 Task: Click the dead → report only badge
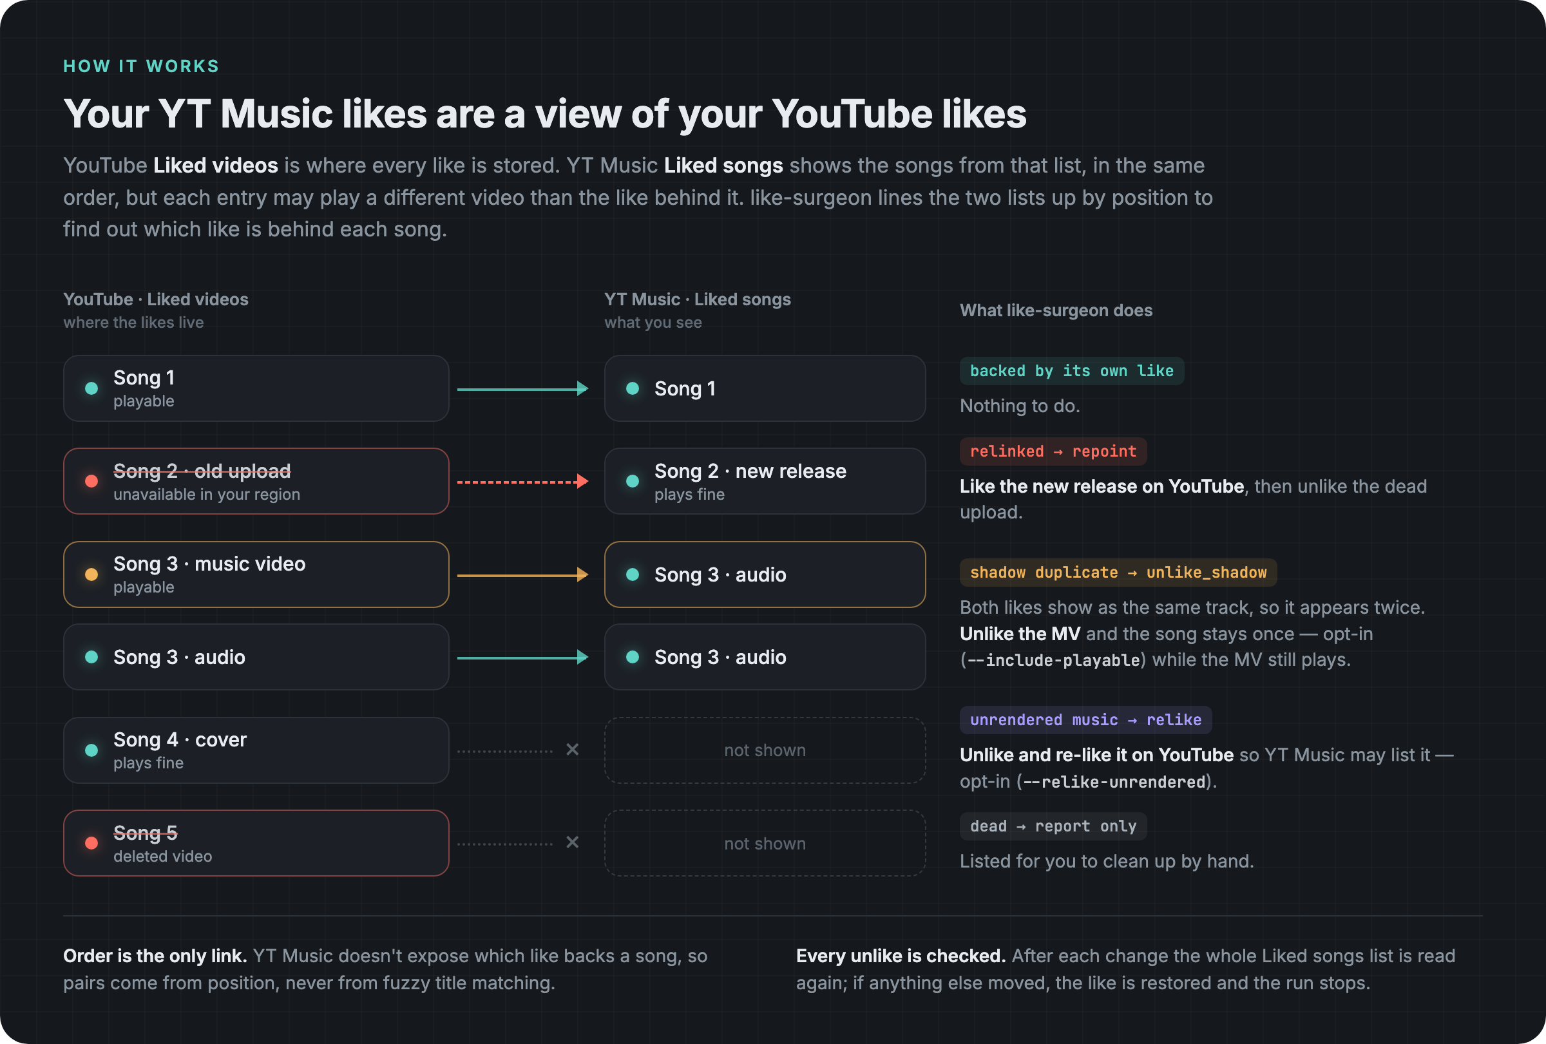tap(1053, 826)
